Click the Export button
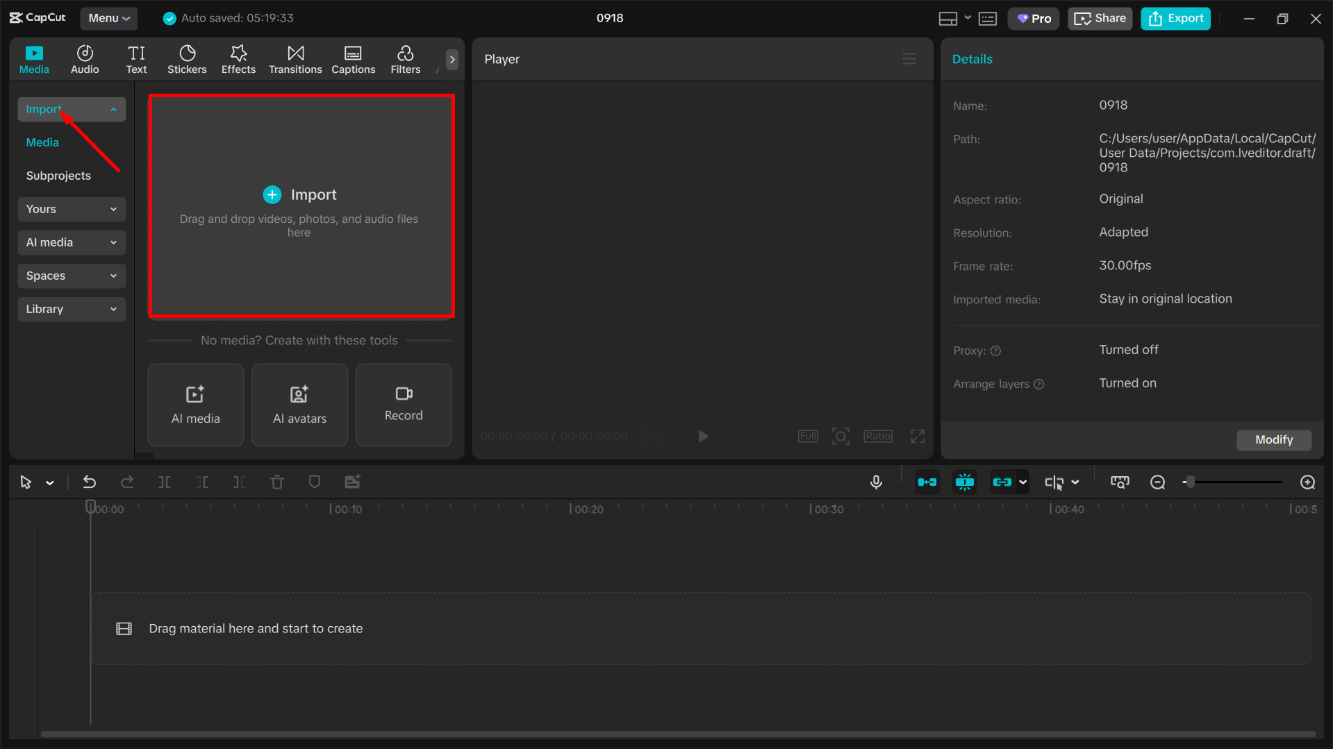 (1175, 18)
